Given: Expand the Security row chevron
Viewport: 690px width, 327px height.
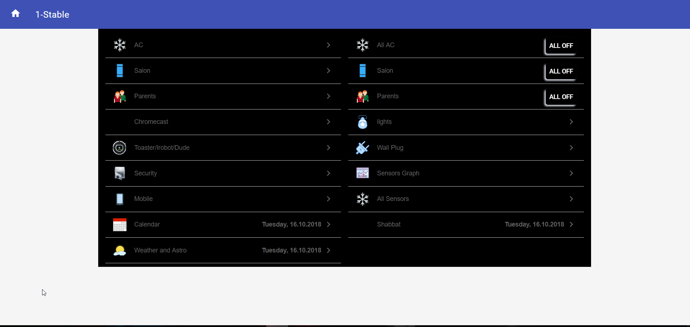Looking at the screenshot, I should (328, 173).
